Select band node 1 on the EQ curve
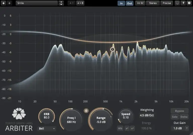The height and width of the screenshot is (135, 193). [112, 49]
